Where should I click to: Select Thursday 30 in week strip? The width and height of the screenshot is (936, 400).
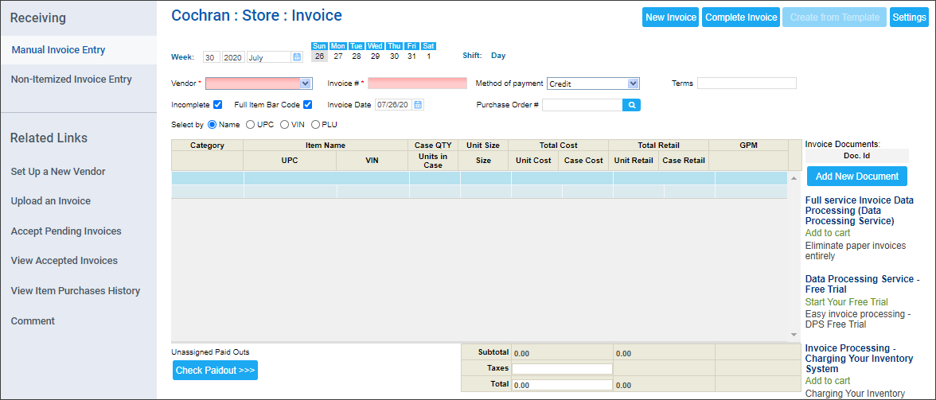click(394, 56)
